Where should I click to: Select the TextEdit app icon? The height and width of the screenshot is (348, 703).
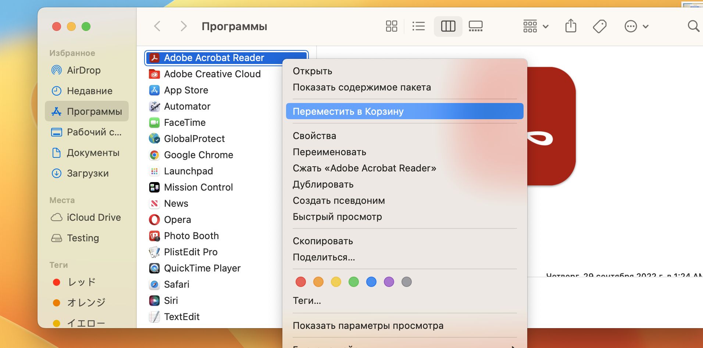[154, 317]
